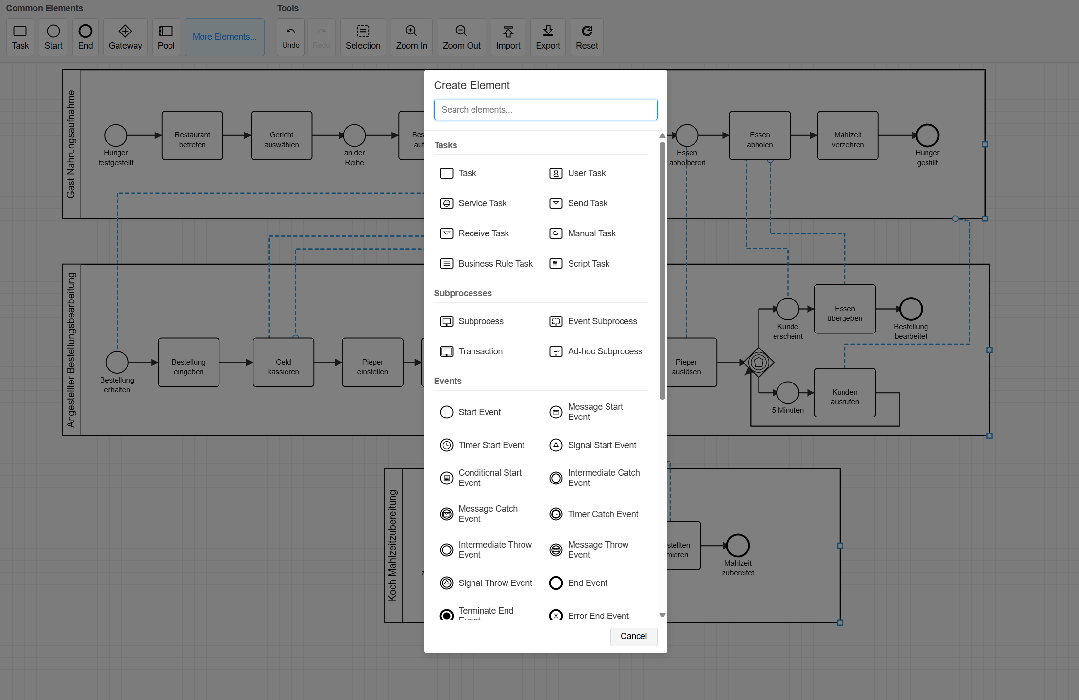Select the 'Hunger festgestellt' start event
Image resolution: width=1079 pixels, height=700 pixels.
[x=116, y=135]
